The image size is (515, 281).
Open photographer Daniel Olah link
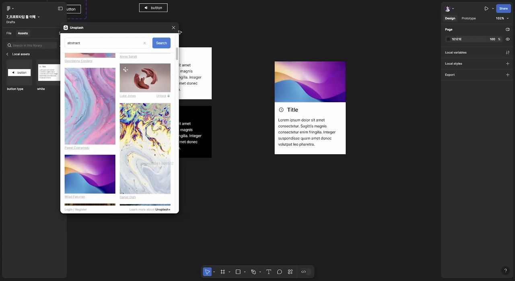coord(128,197)
